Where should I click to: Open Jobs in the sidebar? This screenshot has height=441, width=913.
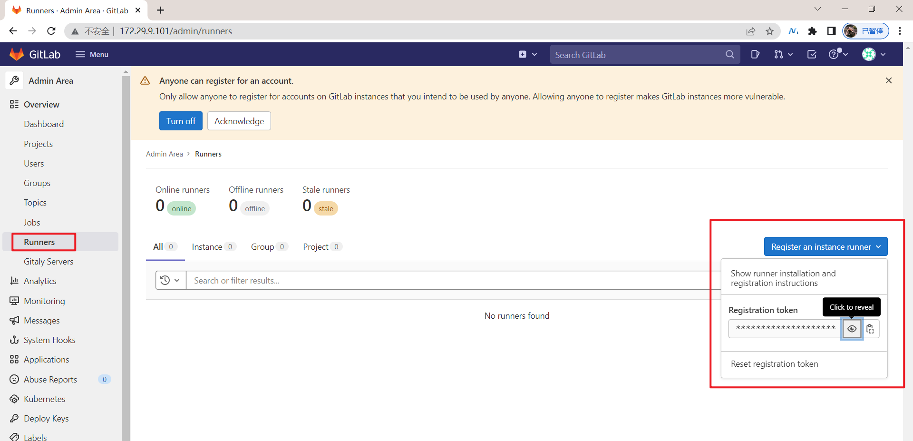click(x=32, y=222)
